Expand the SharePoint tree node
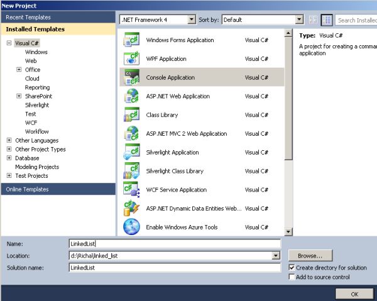Screen dimensions: 377x301 coord(19,96)
